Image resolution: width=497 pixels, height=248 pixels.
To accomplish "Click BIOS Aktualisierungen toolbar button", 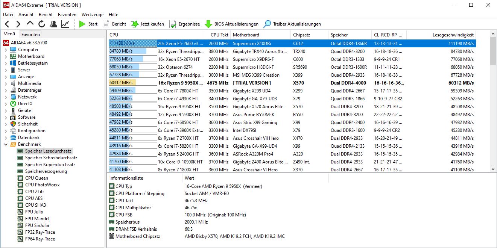I will (x=231, y=24).
